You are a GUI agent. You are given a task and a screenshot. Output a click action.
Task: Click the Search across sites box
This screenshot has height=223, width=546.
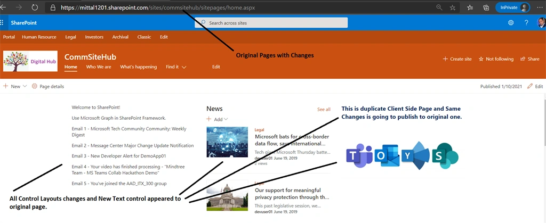(271, 23)
